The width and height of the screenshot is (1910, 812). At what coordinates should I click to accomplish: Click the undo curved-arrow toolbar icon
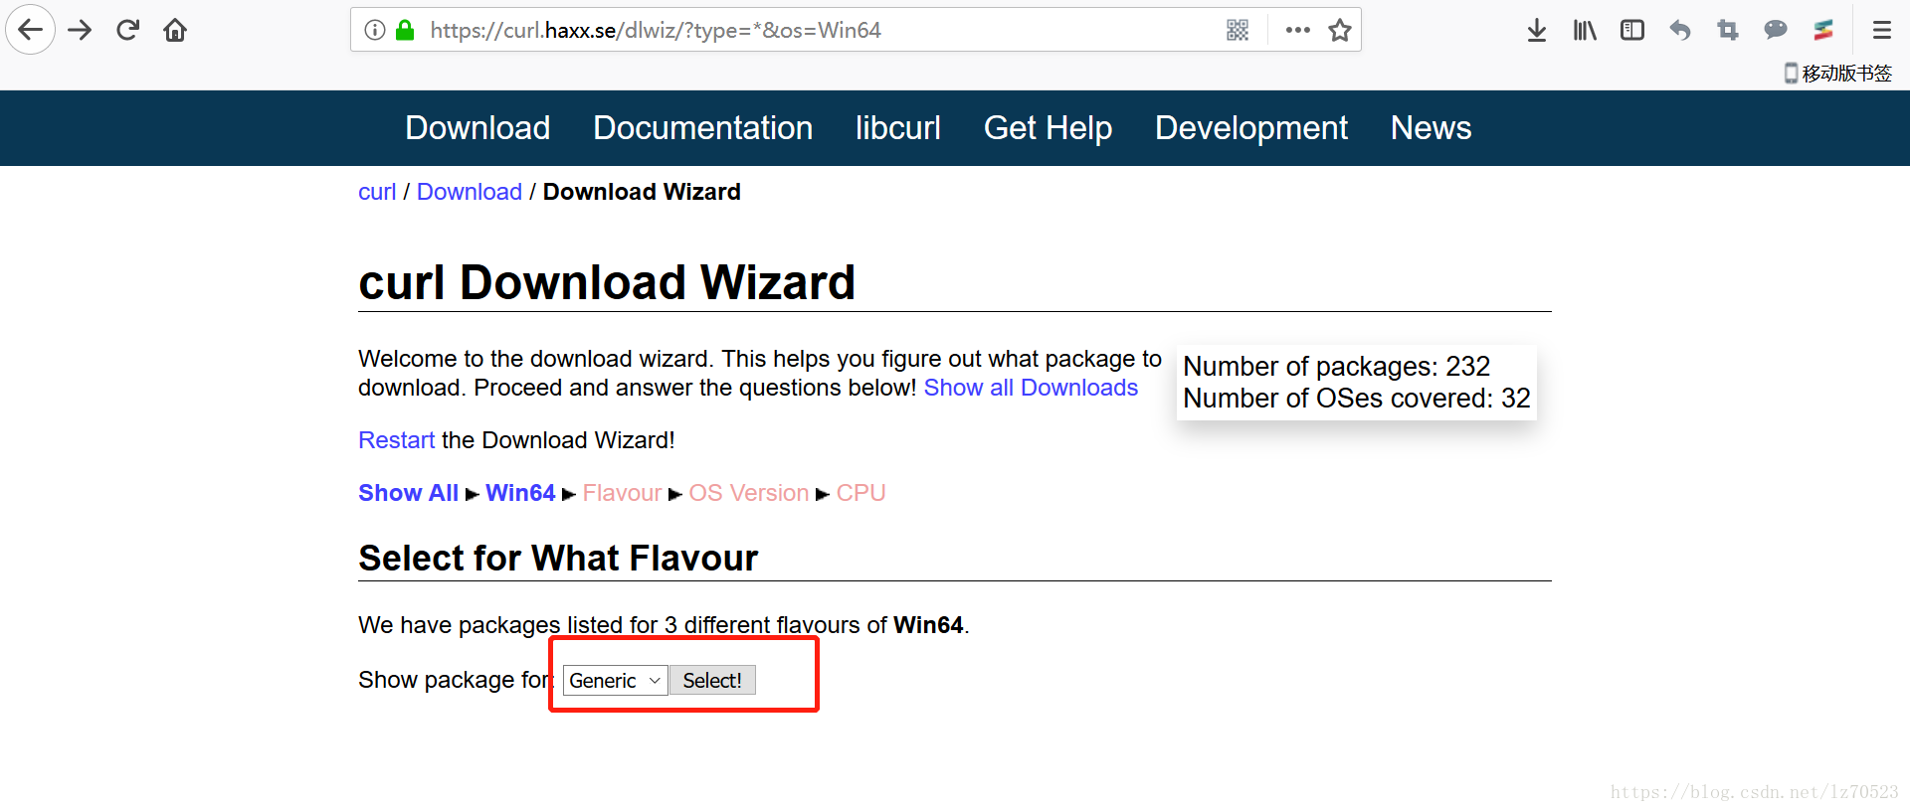coord(1680,30)
